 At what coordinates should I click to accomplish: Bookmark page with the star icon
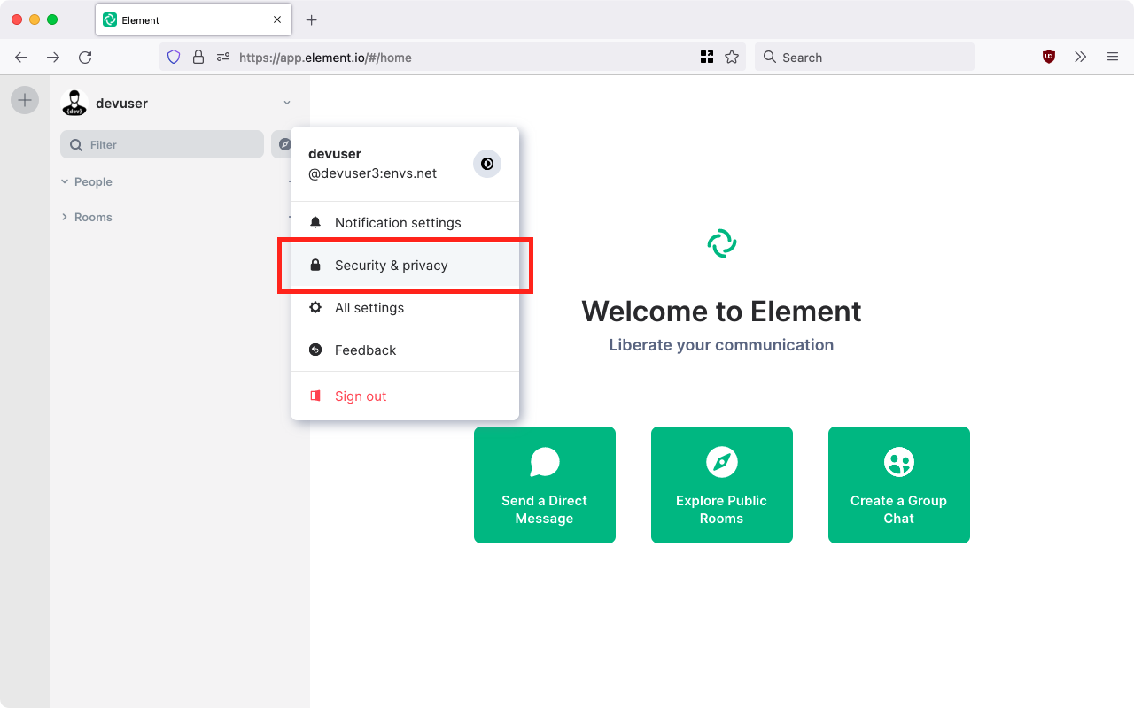coord(732,57)
